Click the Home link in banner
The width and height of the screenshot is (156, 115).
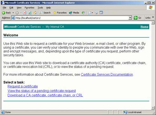144,27
